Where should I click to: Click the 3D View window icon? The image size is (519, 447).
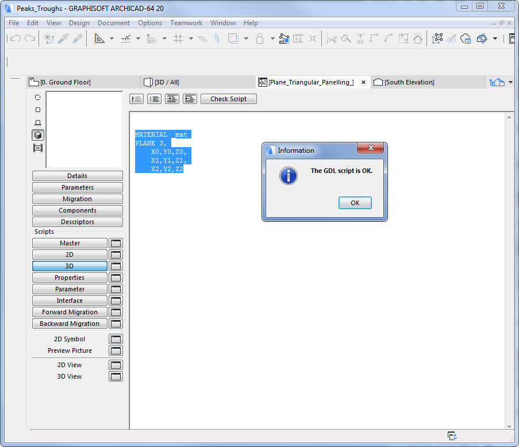pyautogui.click(x=116, y=376)
